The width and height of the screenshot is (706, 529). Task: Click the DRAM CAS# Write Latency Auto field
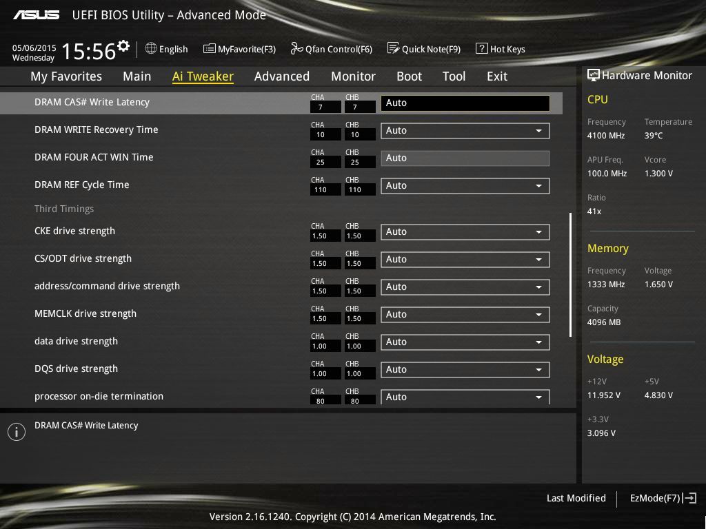[465, 103]
